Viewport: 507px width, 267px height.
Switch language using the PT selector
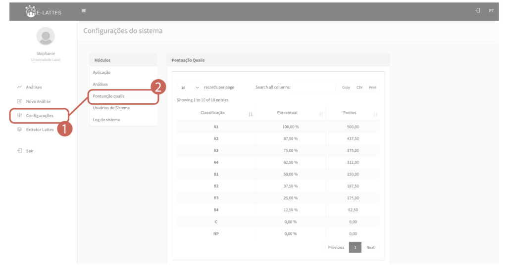(491, 10)
